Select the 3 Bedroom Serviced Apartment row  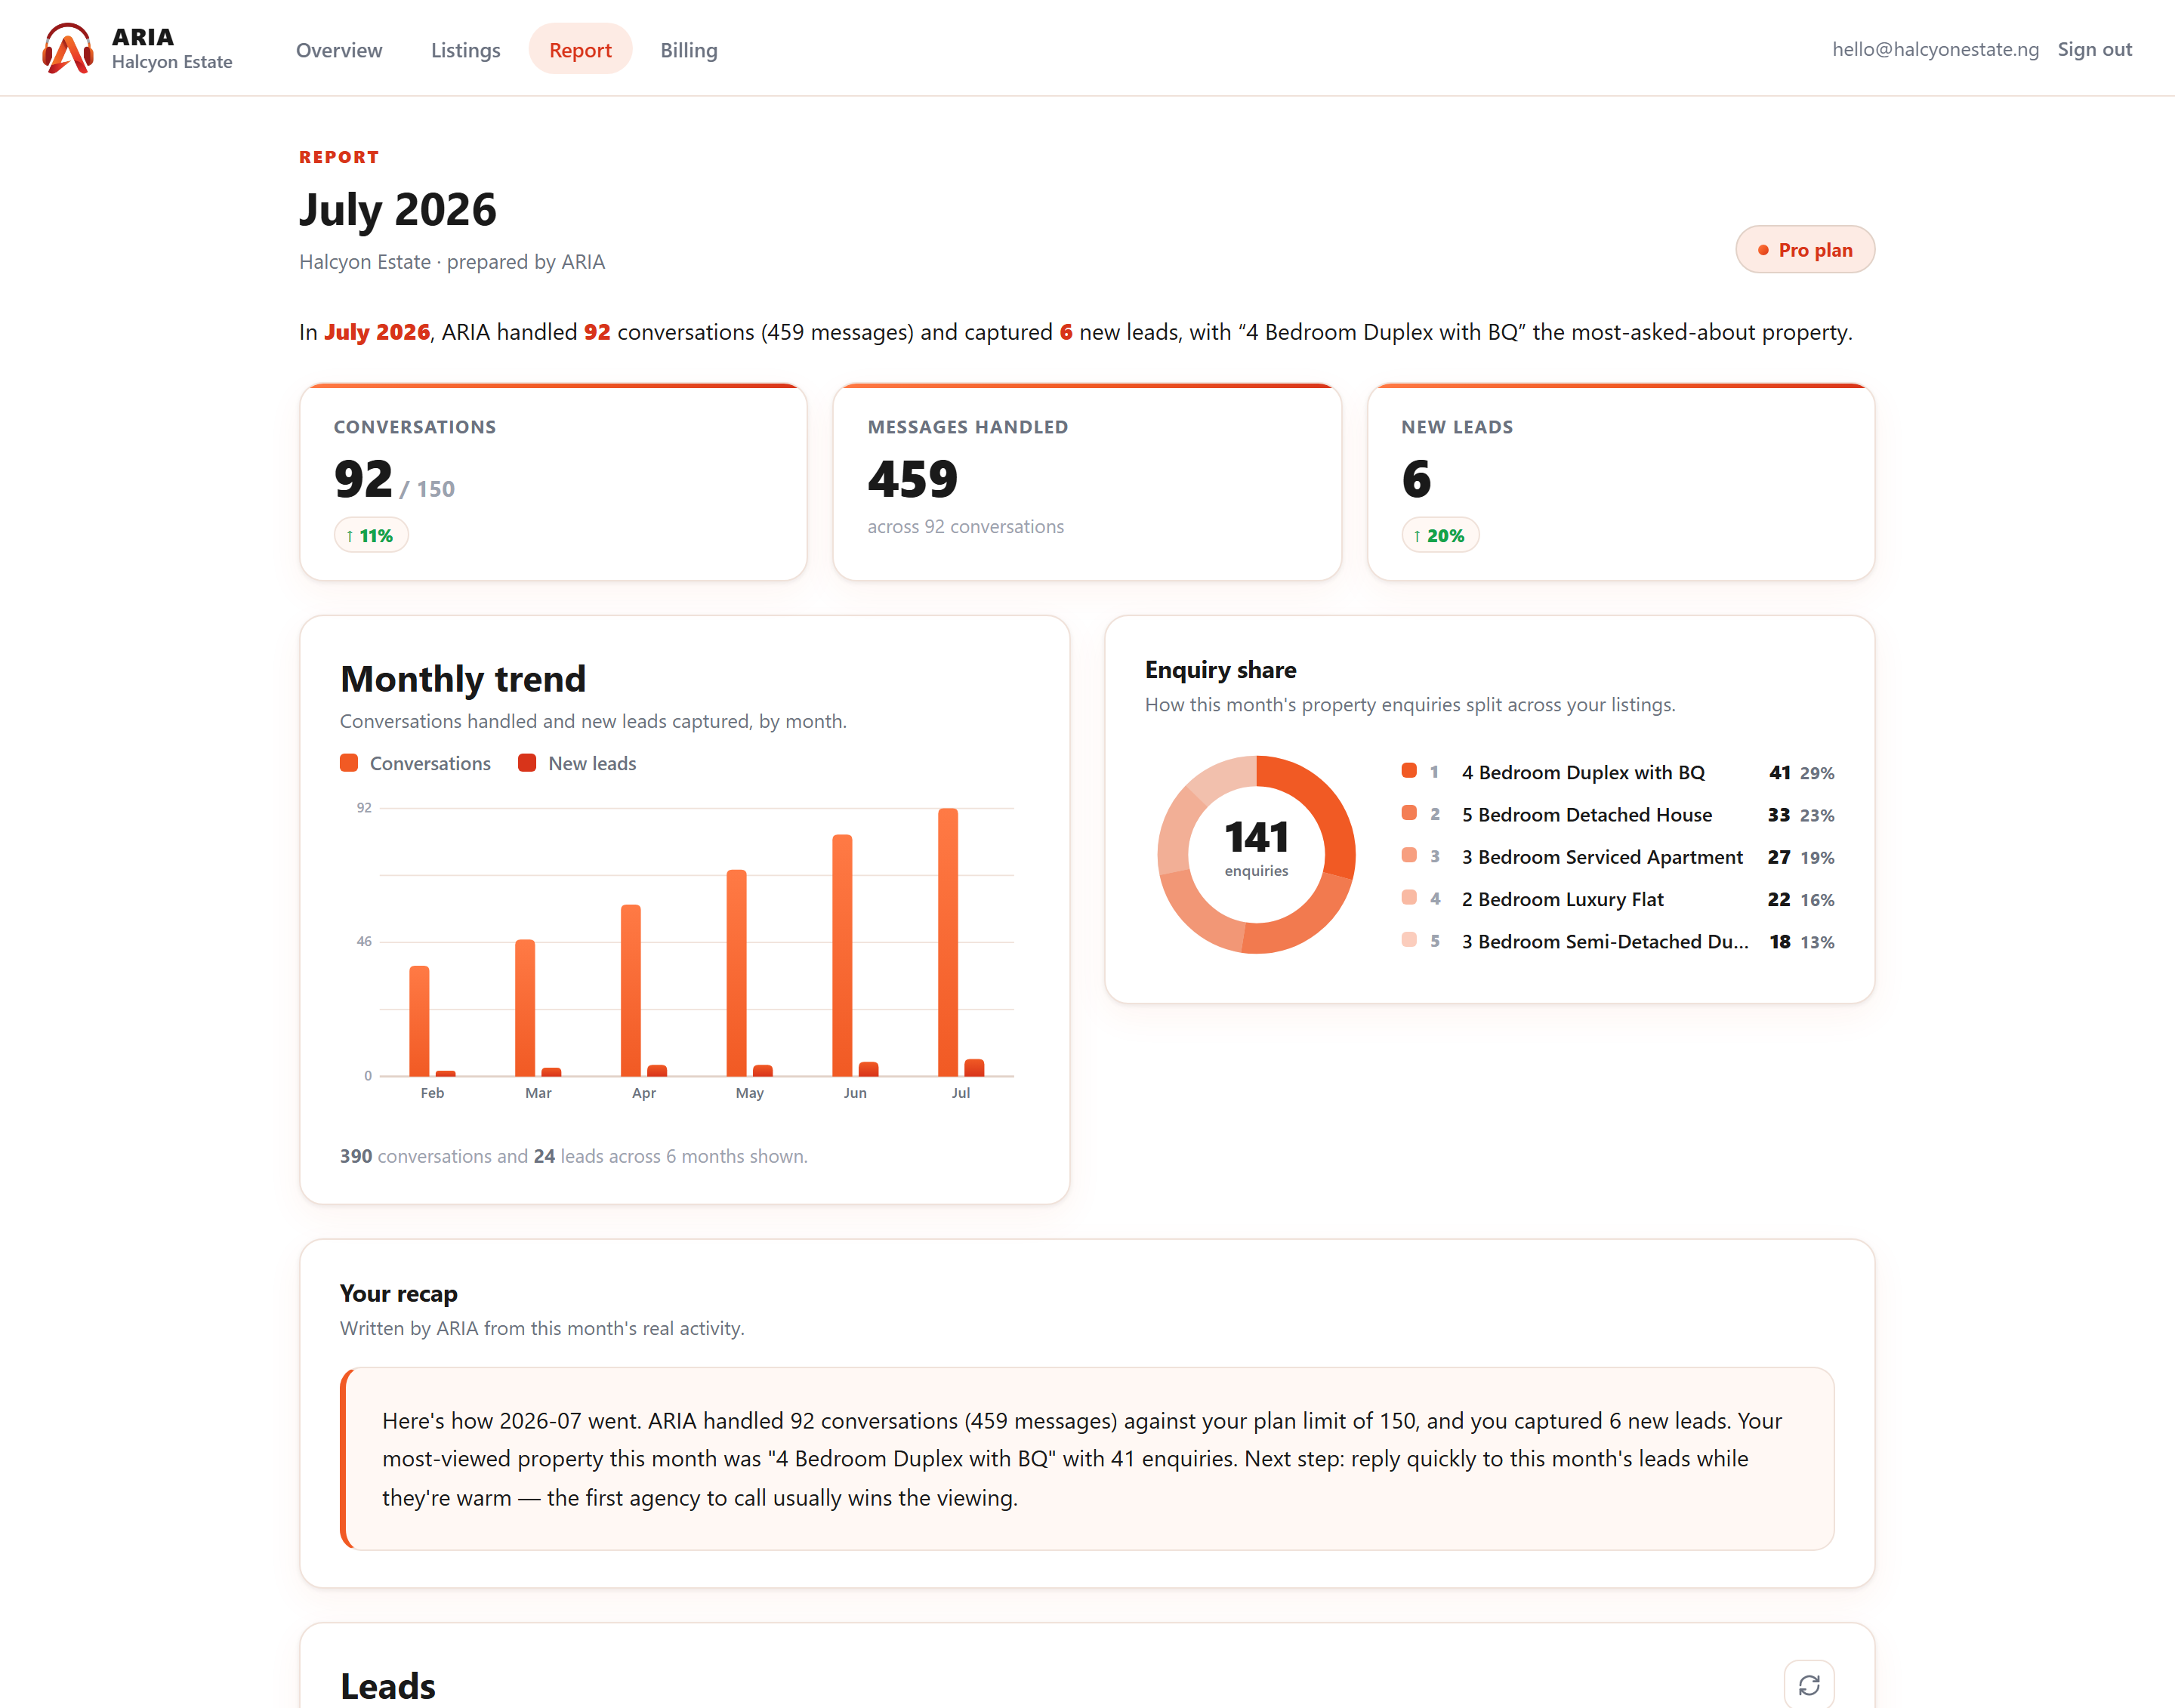tap(1618, 857)
